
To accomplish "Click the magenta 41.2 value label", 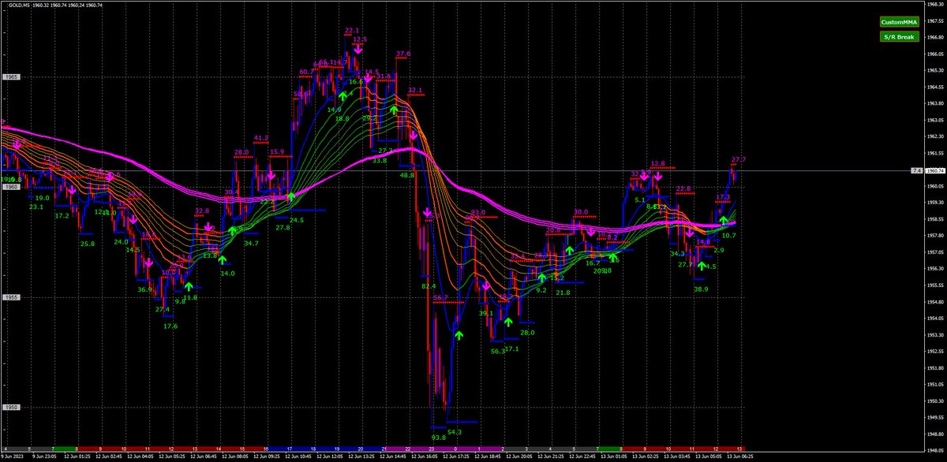I will [261, 137].
